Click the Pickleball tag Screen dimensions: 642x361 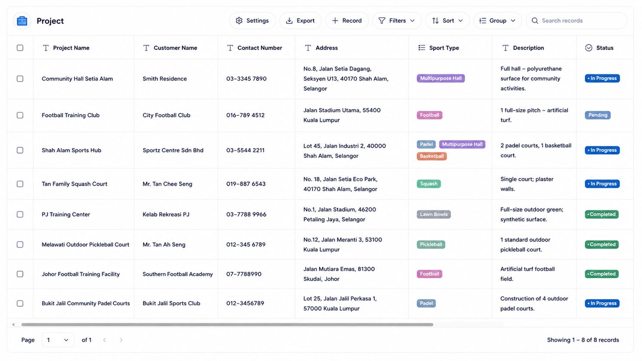[431, 244]
